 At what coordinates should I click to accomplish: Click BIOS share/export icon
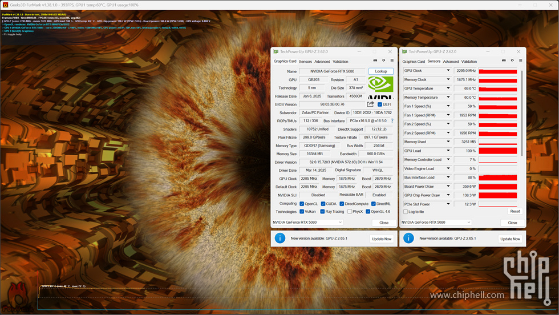tap(370, 104)
